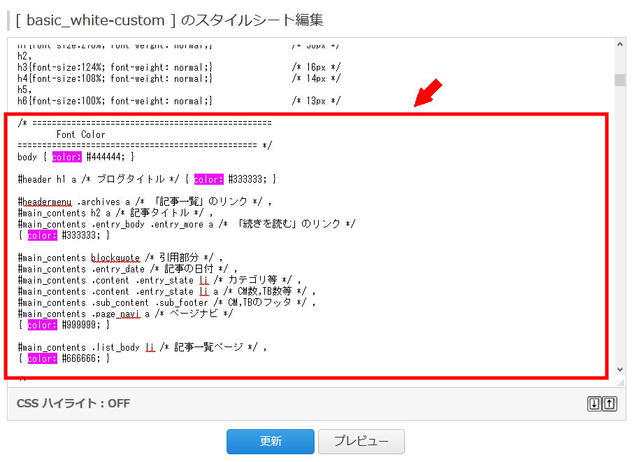The width and height of the screenshot is (632, 462).
Task: Click the '#headermenu .archives a' line
Action: point(145,202)
